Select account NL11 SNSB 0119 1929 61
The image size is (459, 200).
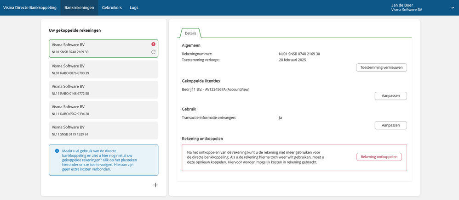pos(103,131)
